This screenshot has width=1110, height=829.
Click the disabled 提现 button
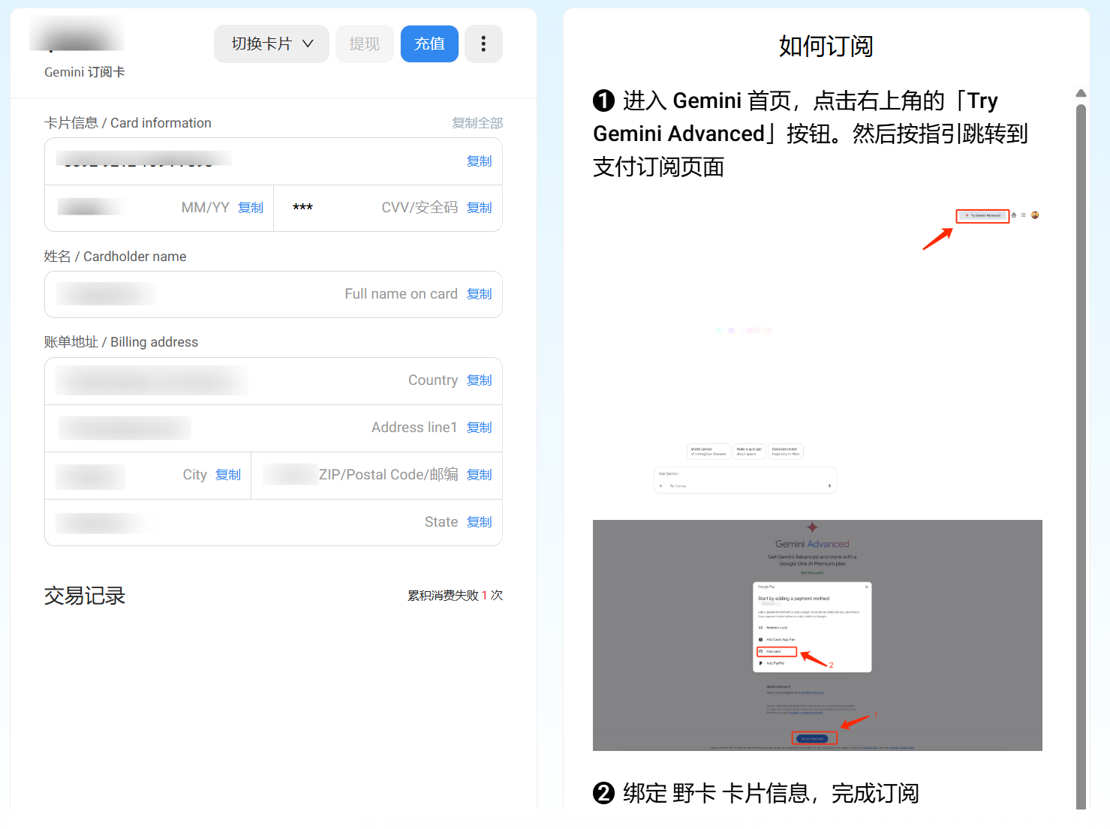pyautogui.click(x=365, y=44)
